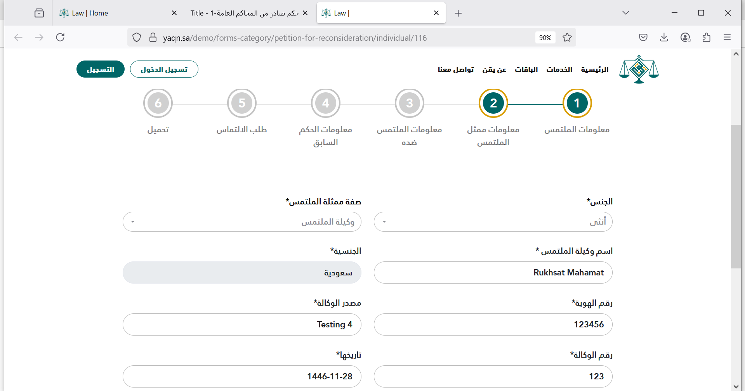This screenshot has width=745, height=391.
Task: Click the scales of justice site logo
Action: (639, 69)
